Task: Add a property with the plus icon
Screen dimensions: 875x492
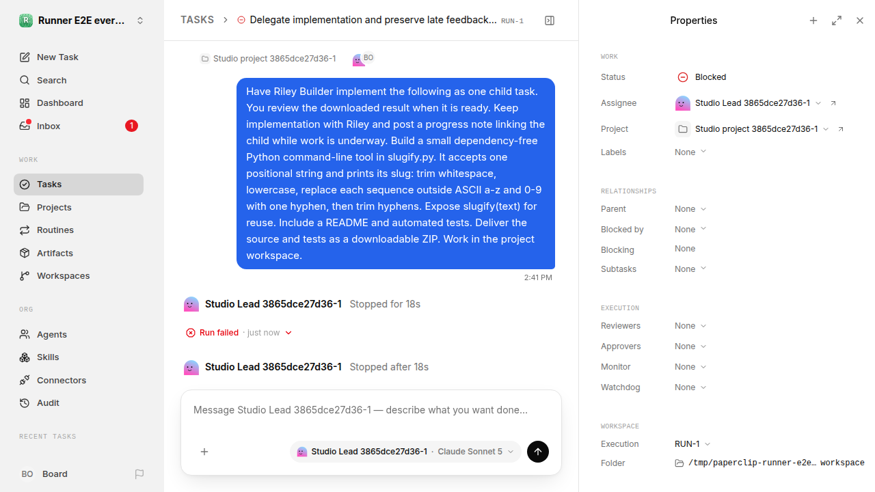Action: coord(813,20)
